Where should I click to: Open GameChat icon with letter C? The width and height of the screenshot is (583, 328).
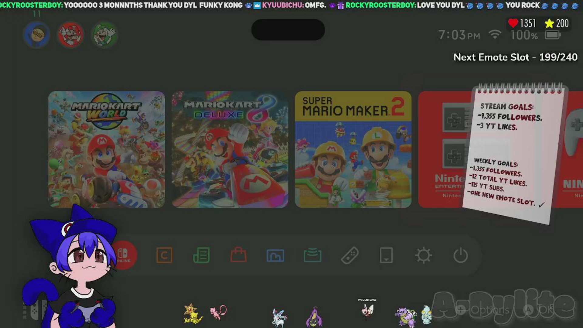[x=164, y=255]
